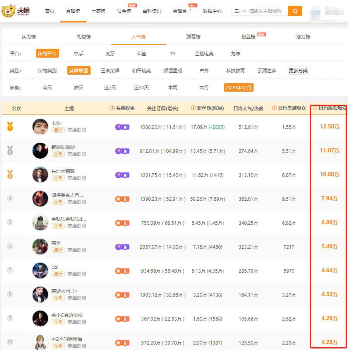This screenshot has height=350, width=348.
Task: Select the 2020年02月 period filter
Action: click(239, 87)
